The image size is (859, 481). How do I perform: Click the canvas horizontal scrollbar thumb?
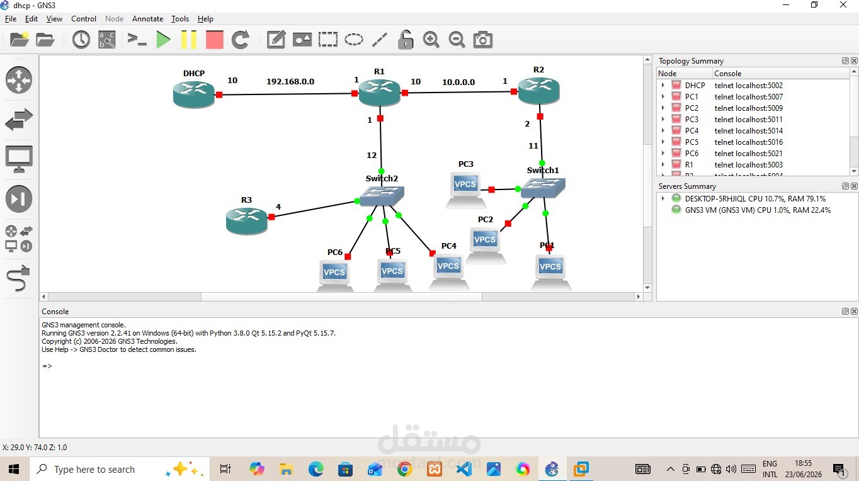tap(341, 297)
